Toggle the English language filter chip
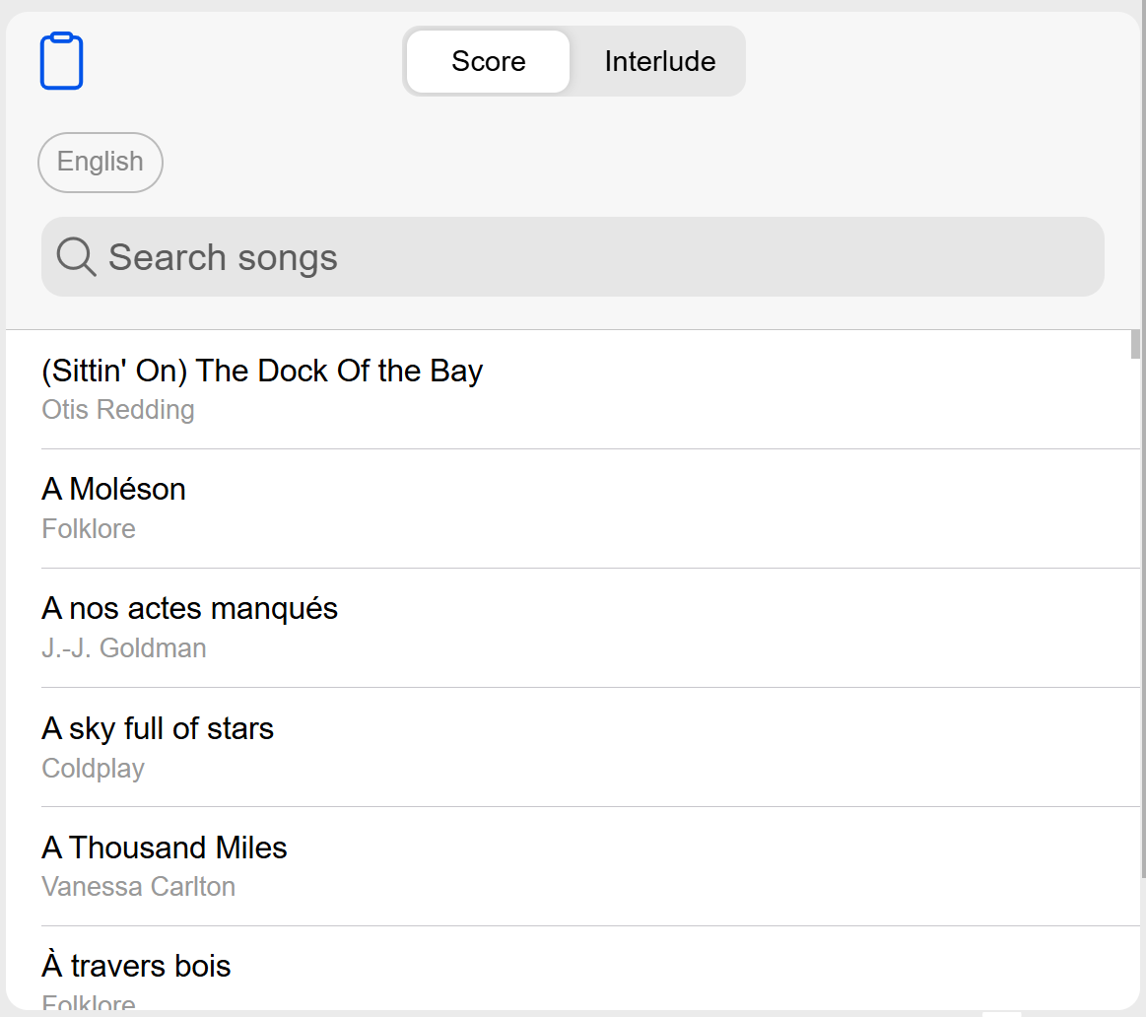Viewport: 1146px width, 1017px height. click(101, 163)
